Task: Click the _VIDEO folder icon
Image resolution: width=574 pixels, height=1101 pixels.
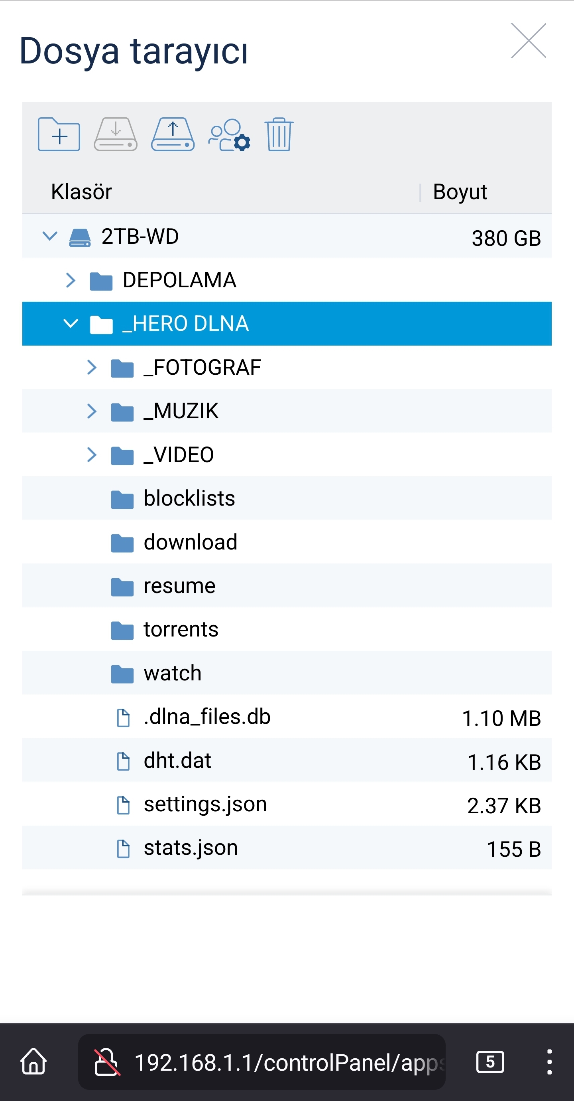Action: tap(122, 456)
